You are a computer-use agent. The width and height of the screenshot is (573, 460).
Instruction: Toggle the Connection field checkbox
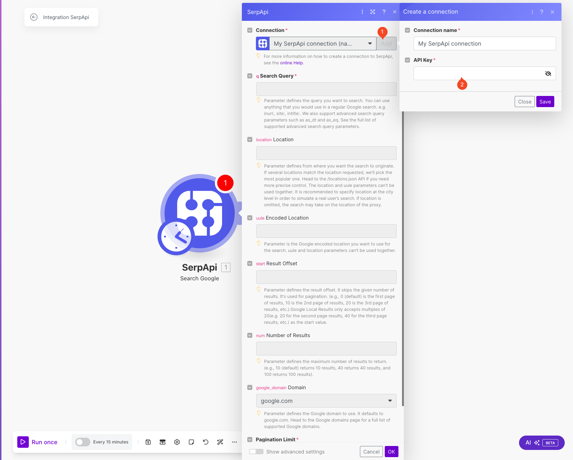tap(250, 30)
